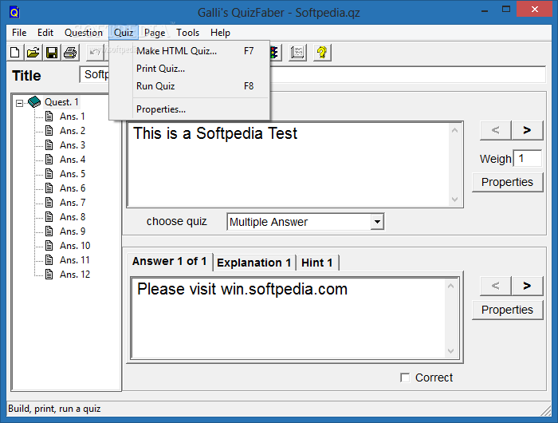Switch to the Answer 1 of 1 tab

coord(169,262)
